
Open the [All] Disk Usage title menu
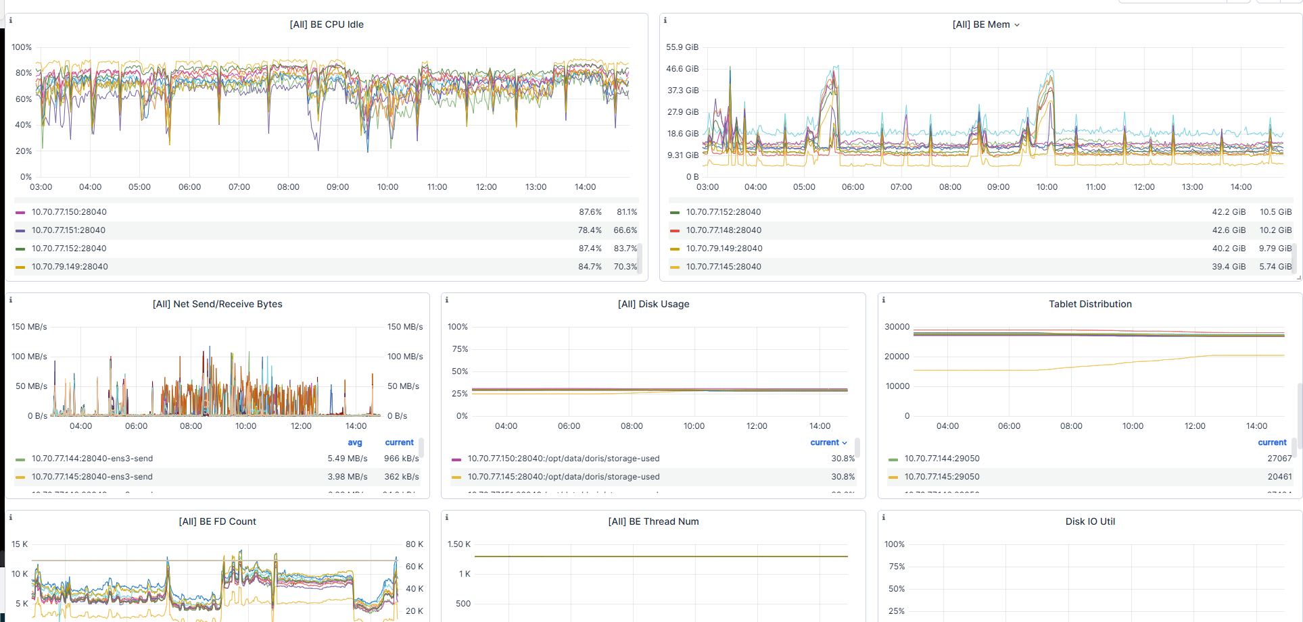pos(654,304)
